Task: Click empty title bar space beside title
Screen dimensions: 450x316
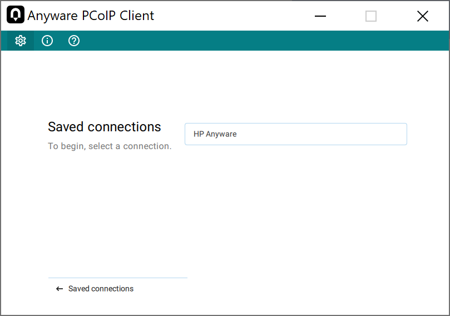Action: [x=234, y=16]
